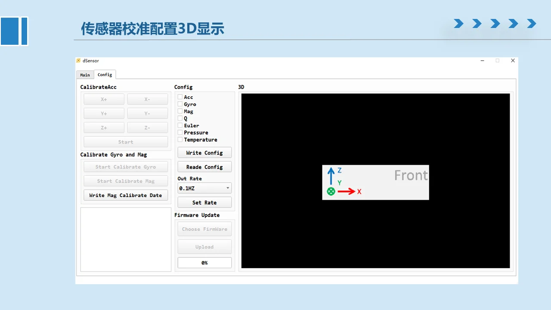Enable the Euler checkbox
The height and width of the screenshot is (310, 551).
[180, 125]
